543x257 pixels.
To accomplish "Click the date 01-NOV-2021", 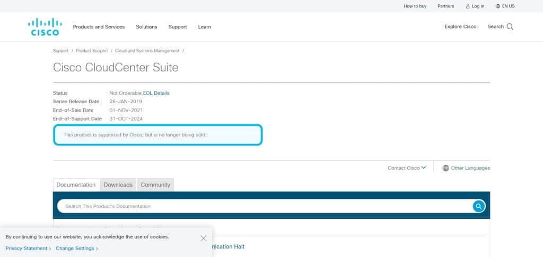I will (x=126, y=110).
